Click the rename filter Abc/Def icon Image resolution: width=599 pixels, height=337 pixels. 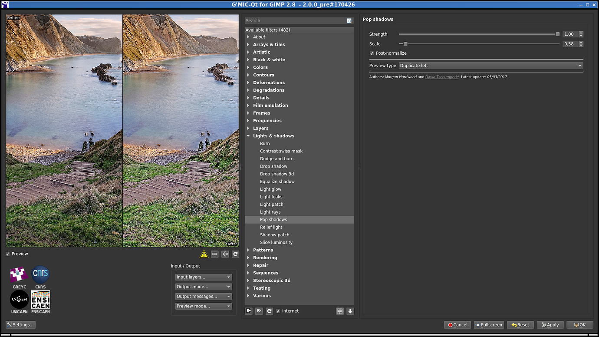pos(339,311)
